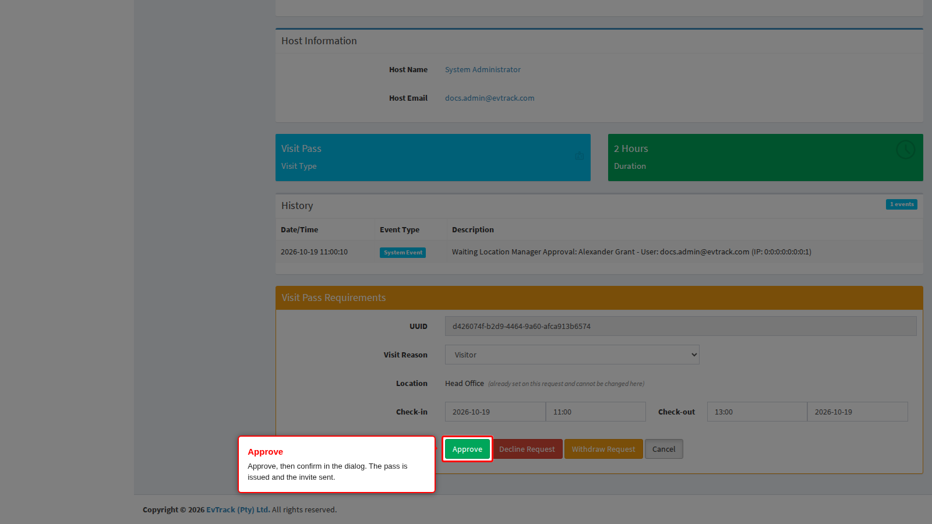Select history timestamp 2026-10-19 11:00:10
This screenshot has width=932, height=524.
(314, 252)
